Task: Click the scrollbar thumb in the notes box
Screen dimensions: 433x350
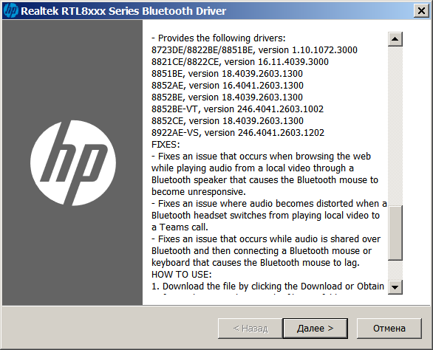Action: [x=395, y=233]
